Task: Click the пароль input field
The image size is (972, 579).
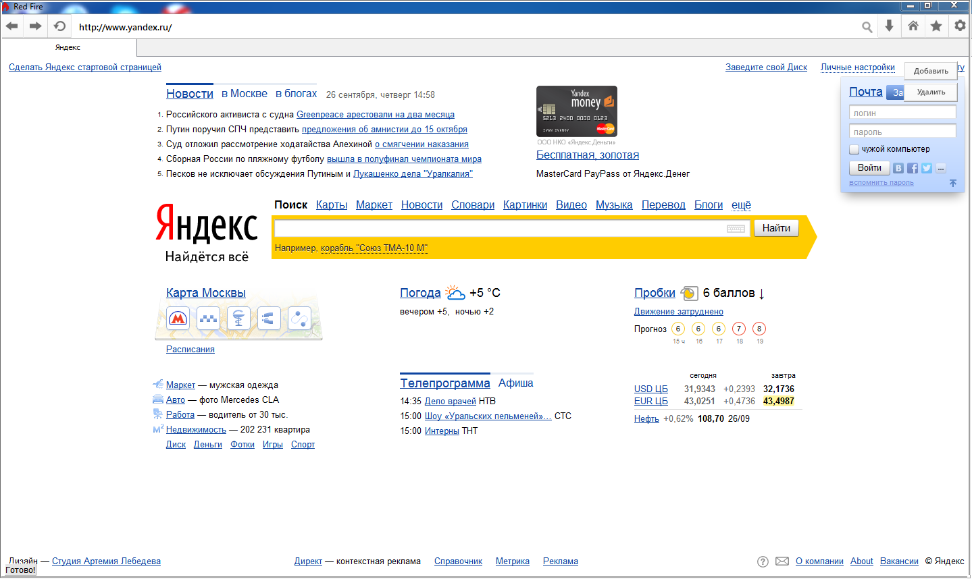Action: [902, 132]
